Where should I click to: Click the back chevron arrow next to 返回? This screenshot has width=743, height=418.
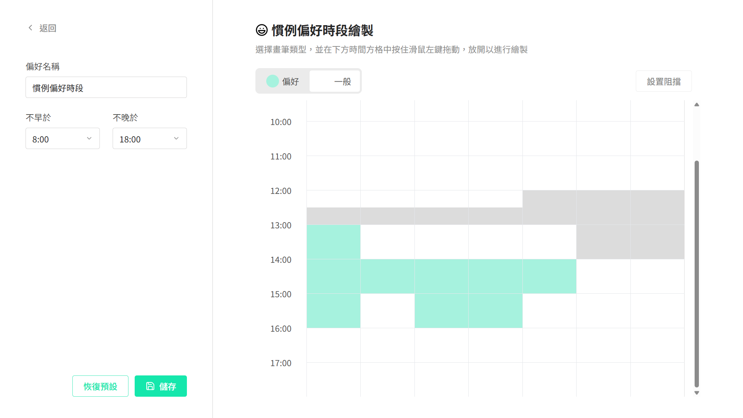pos(30,27)
